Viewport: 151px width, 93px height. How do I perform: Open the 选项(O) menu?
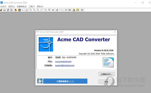11,6
